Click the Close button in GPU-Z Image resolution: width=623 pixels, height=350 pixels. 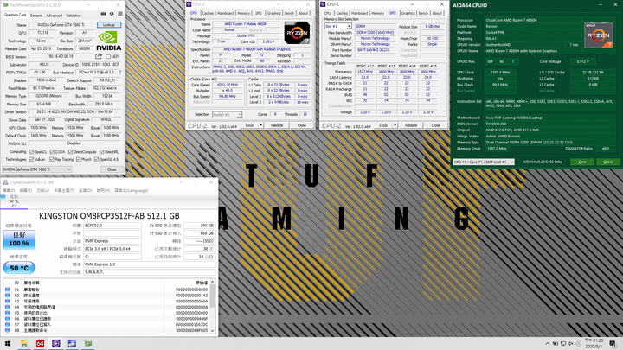(x=112, y=169)
